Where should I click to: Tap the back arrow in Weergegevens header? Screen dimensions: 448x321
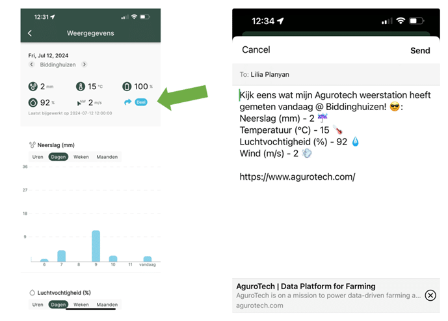pos(30,33)
